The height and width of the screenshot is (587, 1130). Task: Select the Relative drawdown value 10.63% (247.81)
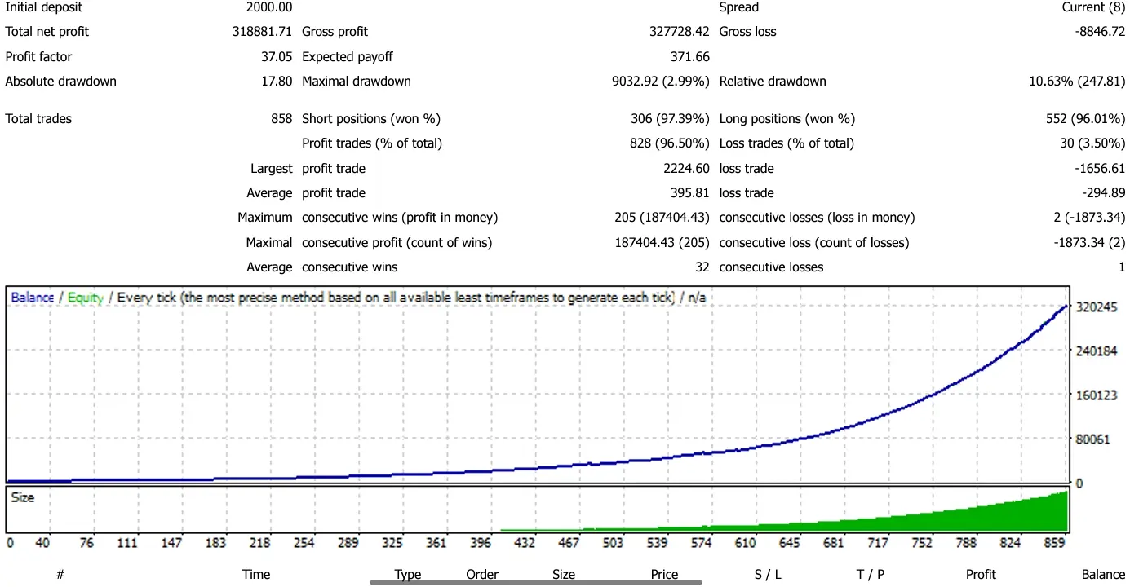coord(1078,82)
